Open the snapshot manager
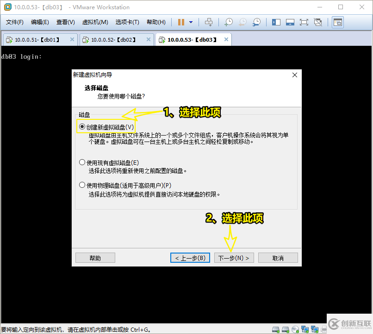 (x=256, y=22)
